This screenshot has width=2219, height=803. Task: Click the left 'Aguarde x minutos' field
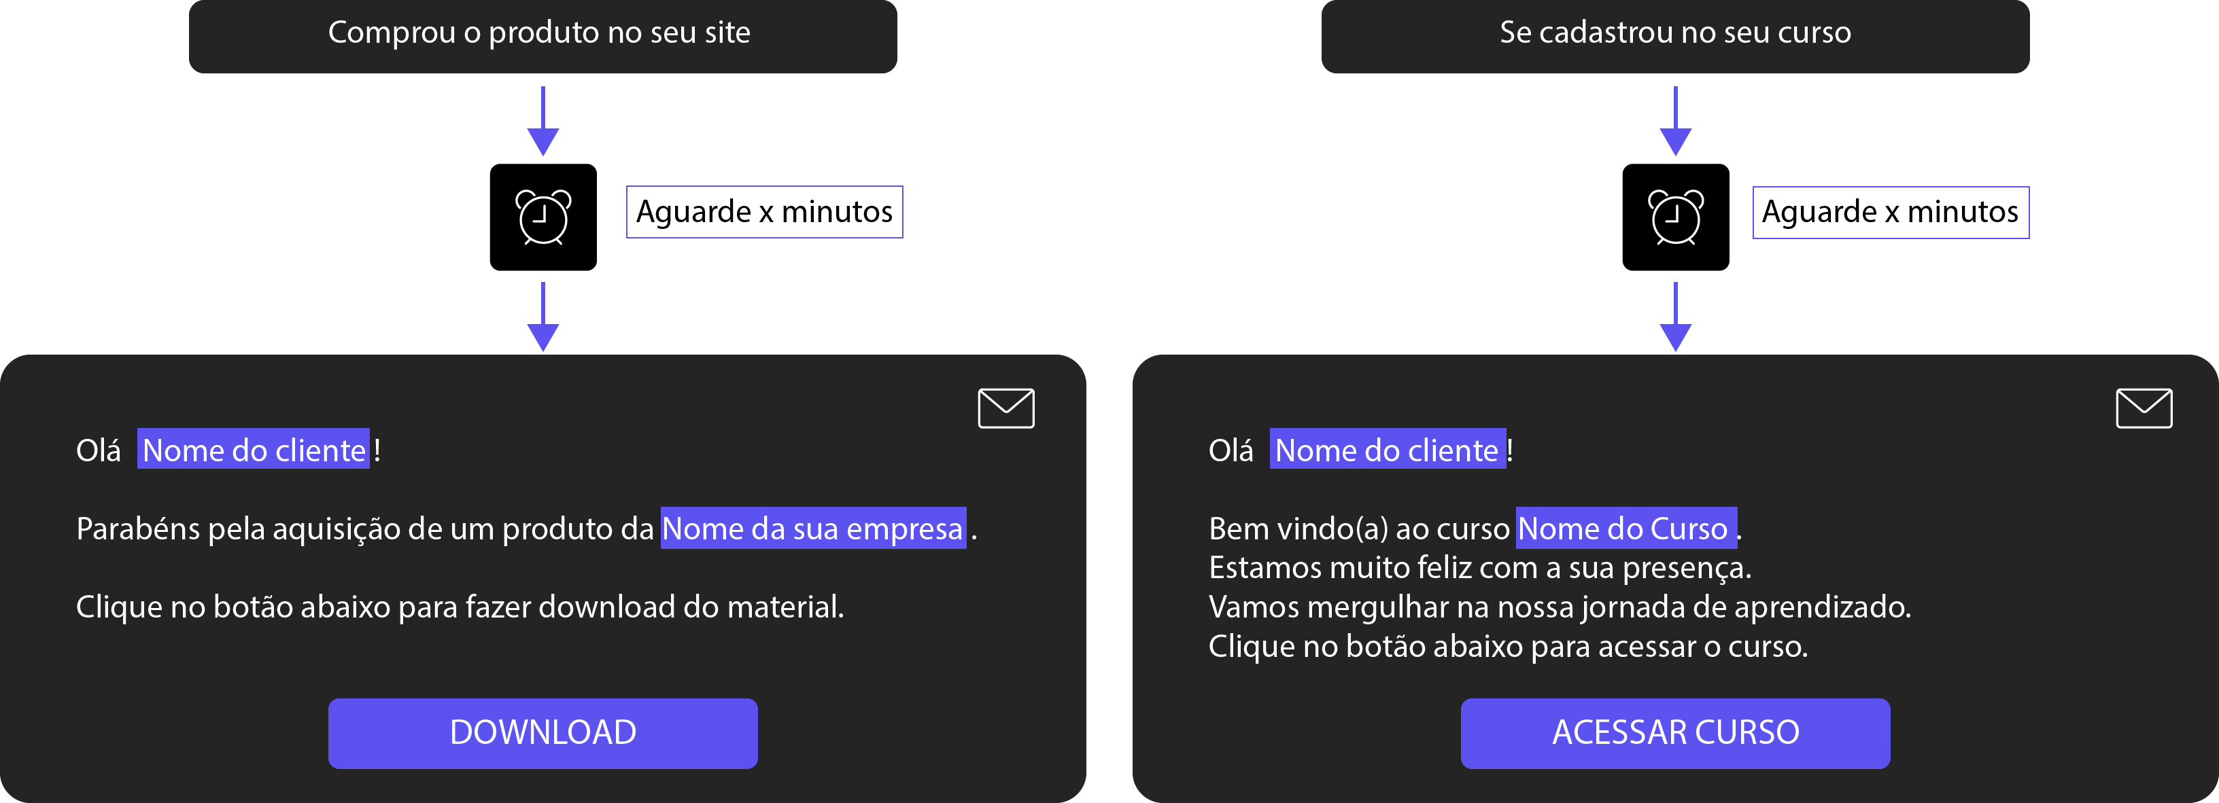(764, 212)
